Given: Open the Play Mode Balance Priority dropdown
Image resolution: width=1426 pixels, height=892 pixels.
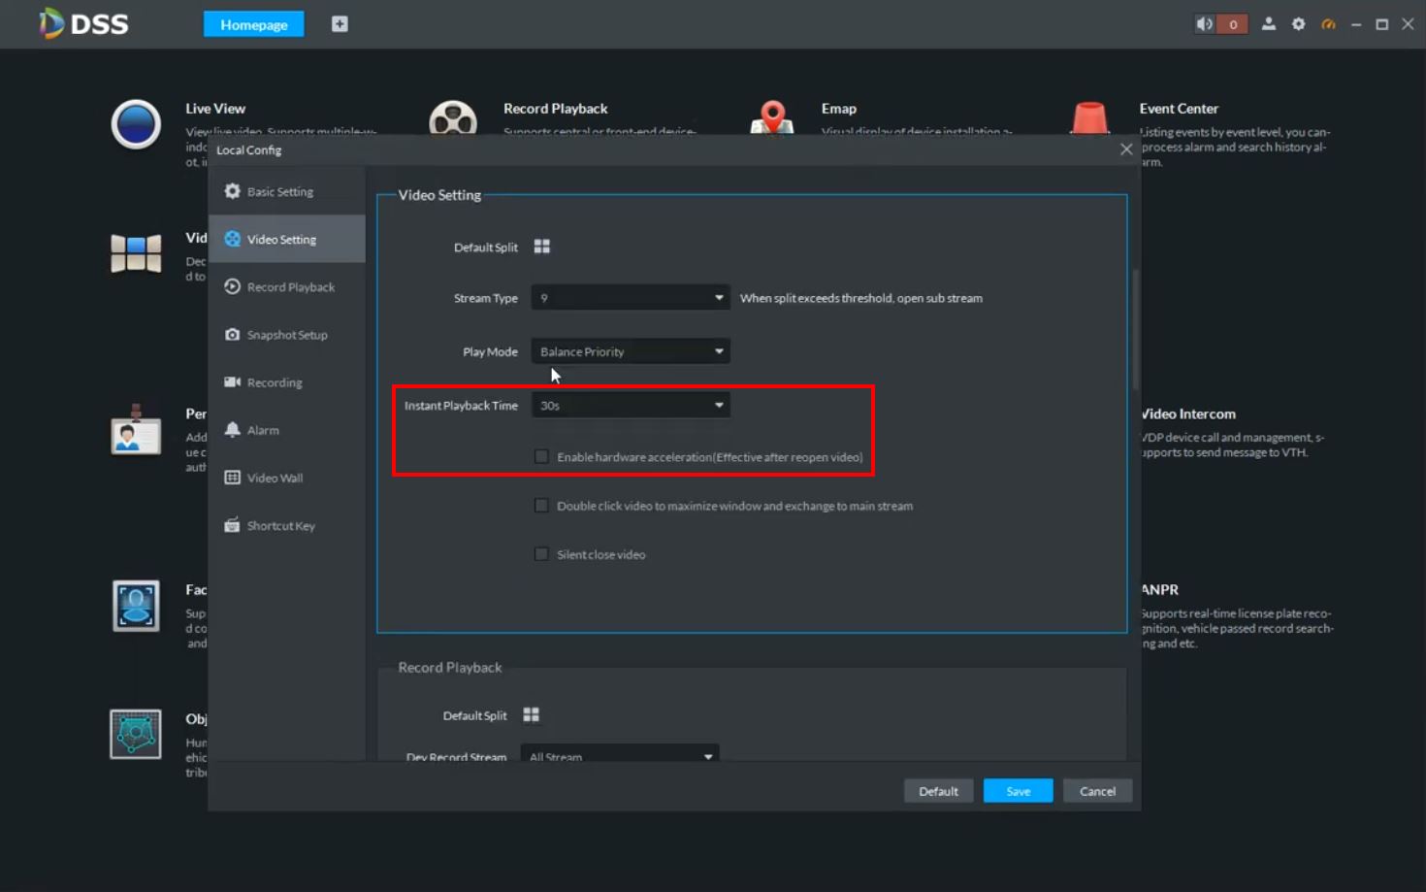Looking at the screenshot, I should point(631,351).
